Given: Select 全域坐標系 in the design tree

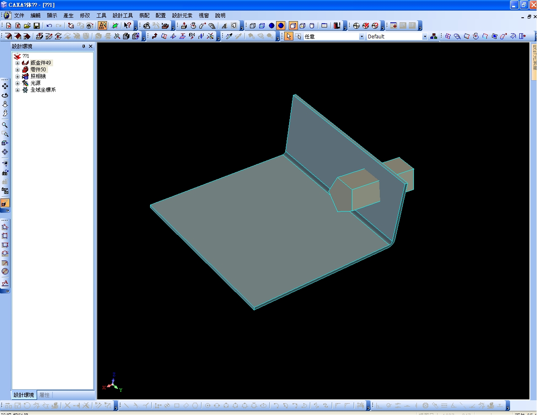Looking at the screenshot, I should pyautogui.click(x=43, y=90).
